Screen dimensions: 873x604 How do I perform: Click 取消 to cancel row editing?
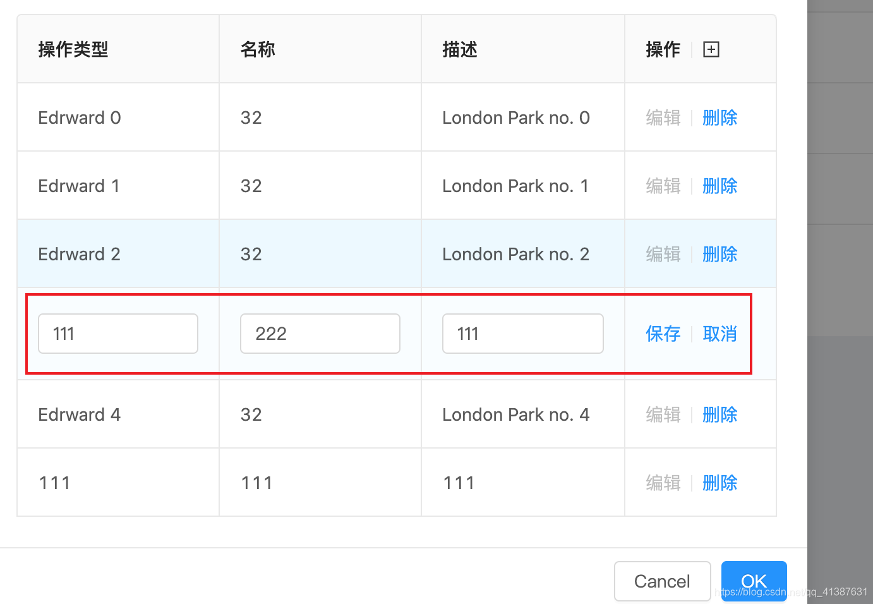pos(720,334)
